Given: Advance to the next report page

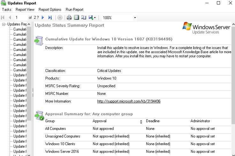Looking at the screenshot, I should click(43, 18).
